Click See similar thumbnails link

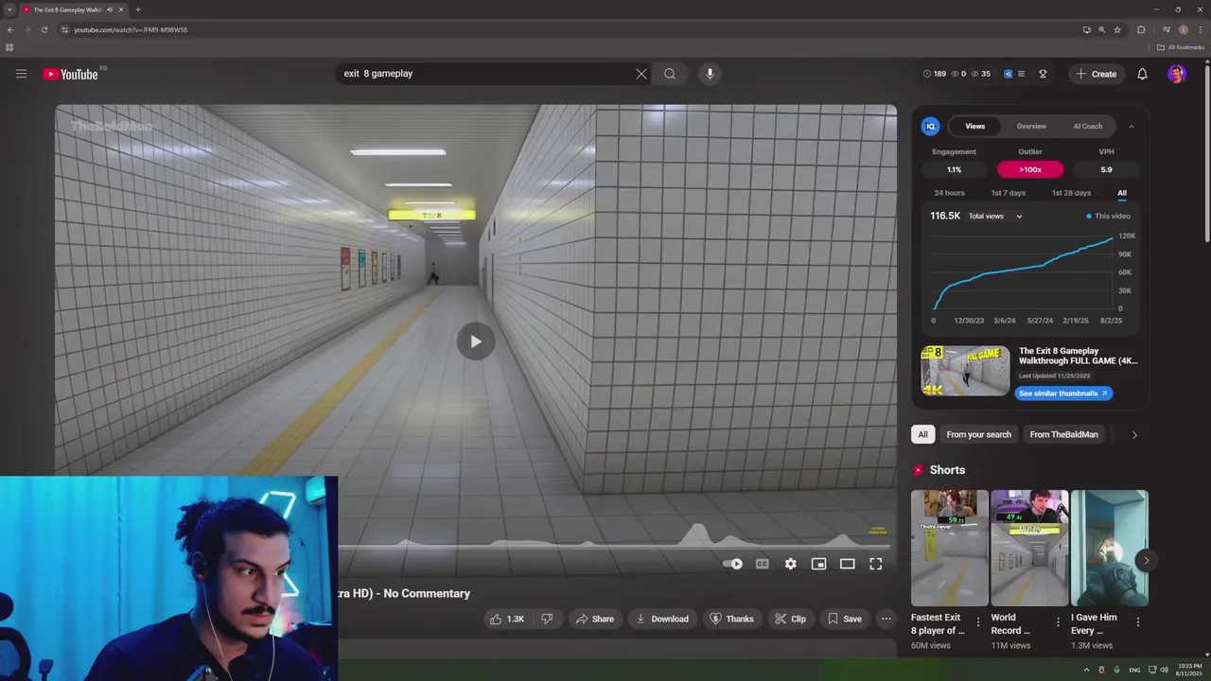[1063, 393]
